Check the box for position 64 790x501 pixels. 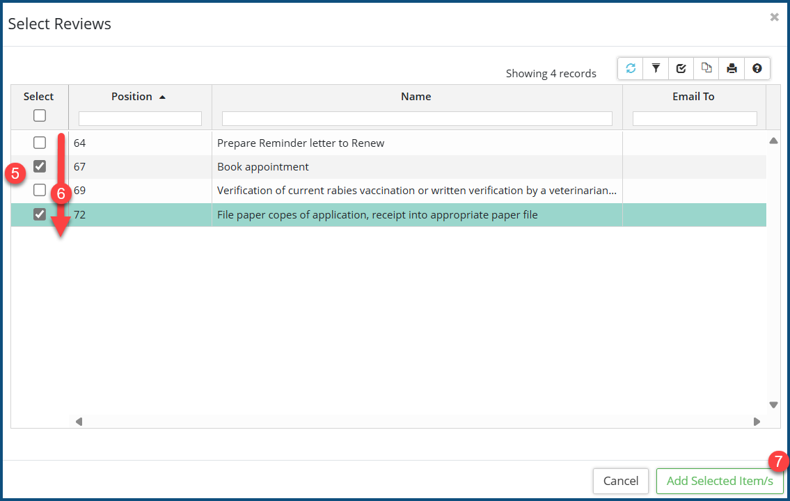(40, 143)
